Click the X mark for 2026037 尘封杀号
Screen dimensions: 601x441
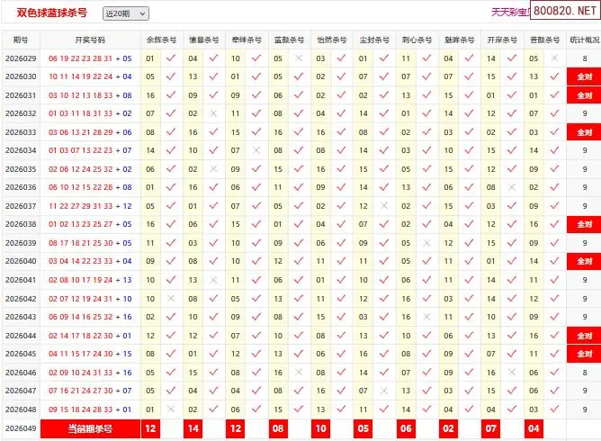[384, 206]
